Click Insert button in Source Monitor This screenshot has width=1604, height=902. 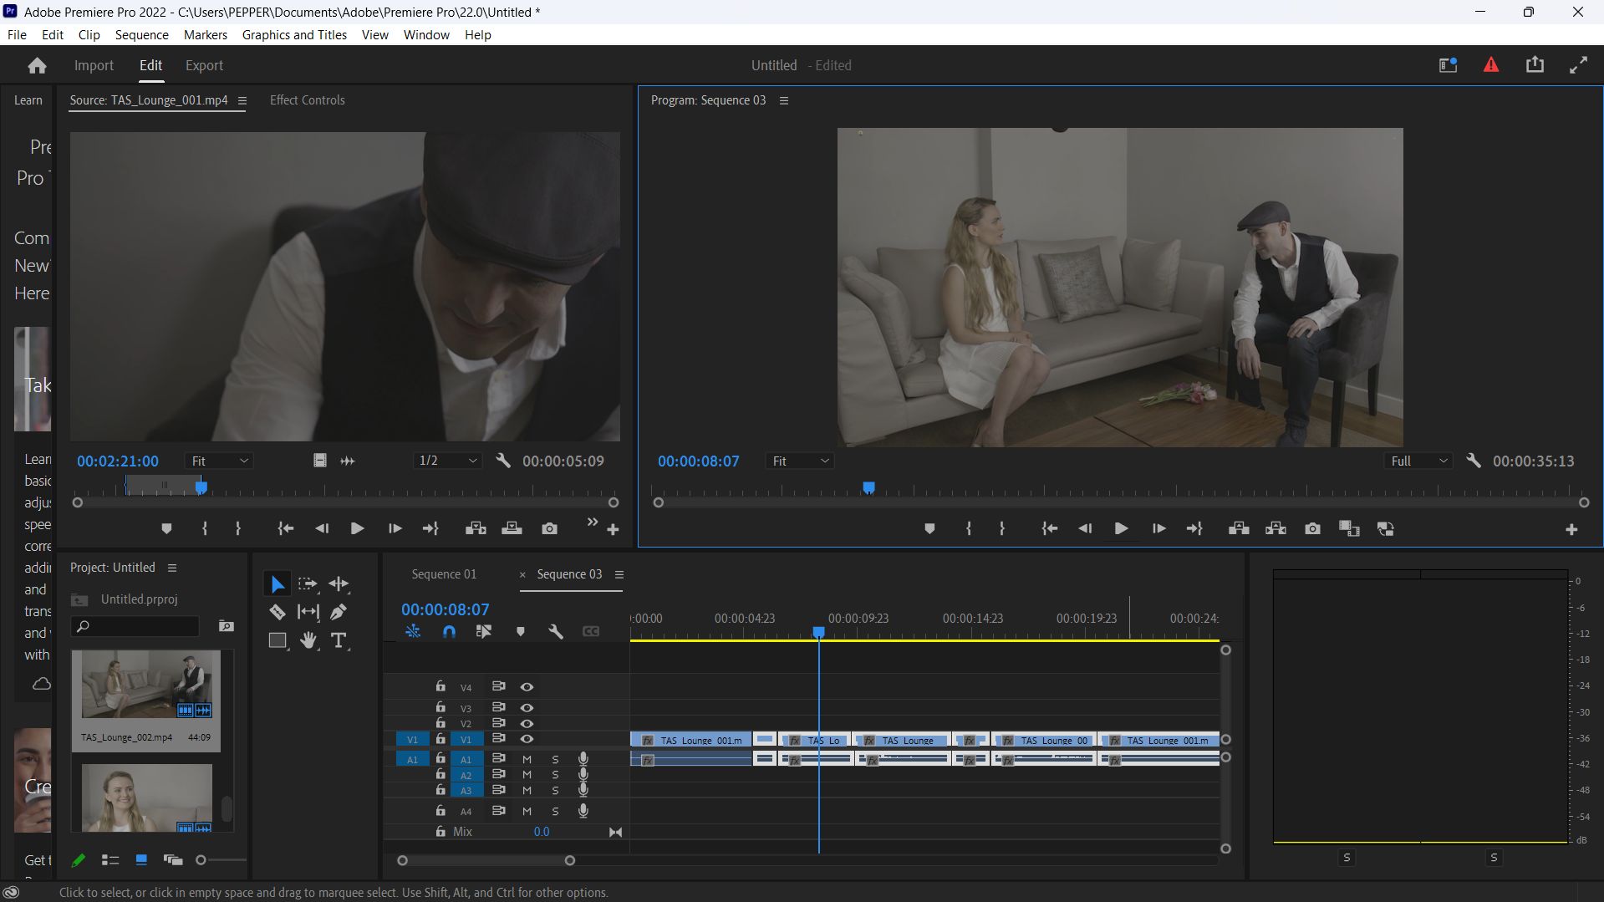tap(476, 528)
